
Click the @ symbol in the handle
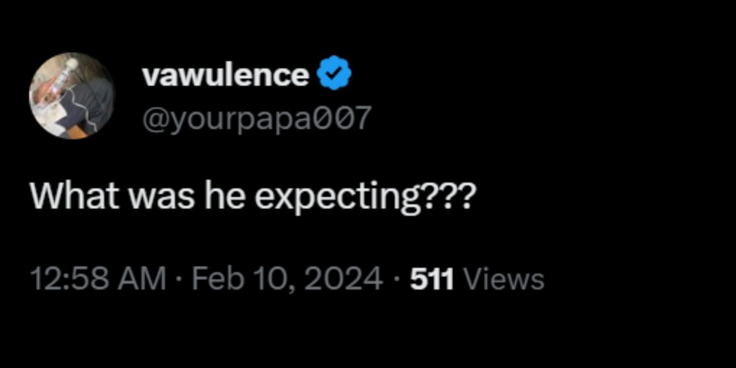tap(154, 118)
